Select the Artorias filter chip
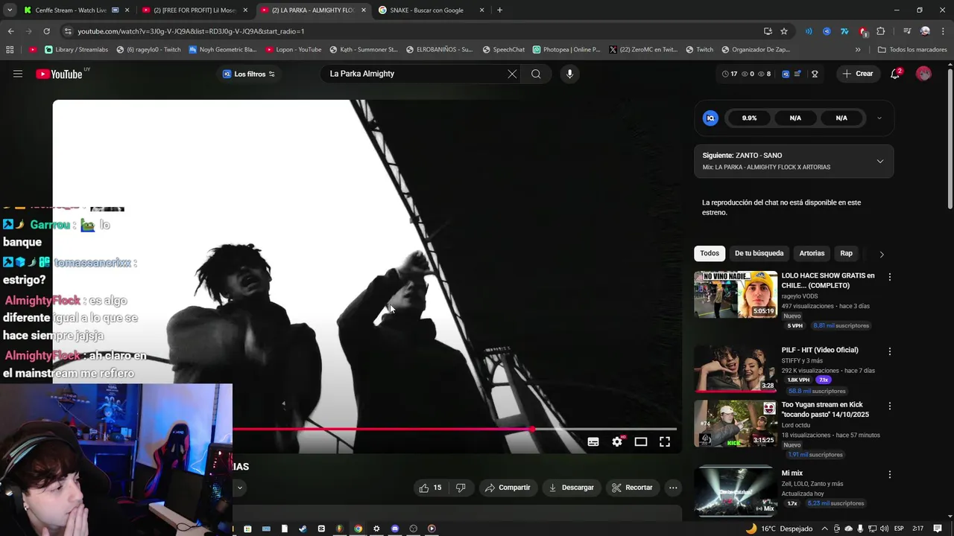Screen dimensions: 954x536 (812, 253)
